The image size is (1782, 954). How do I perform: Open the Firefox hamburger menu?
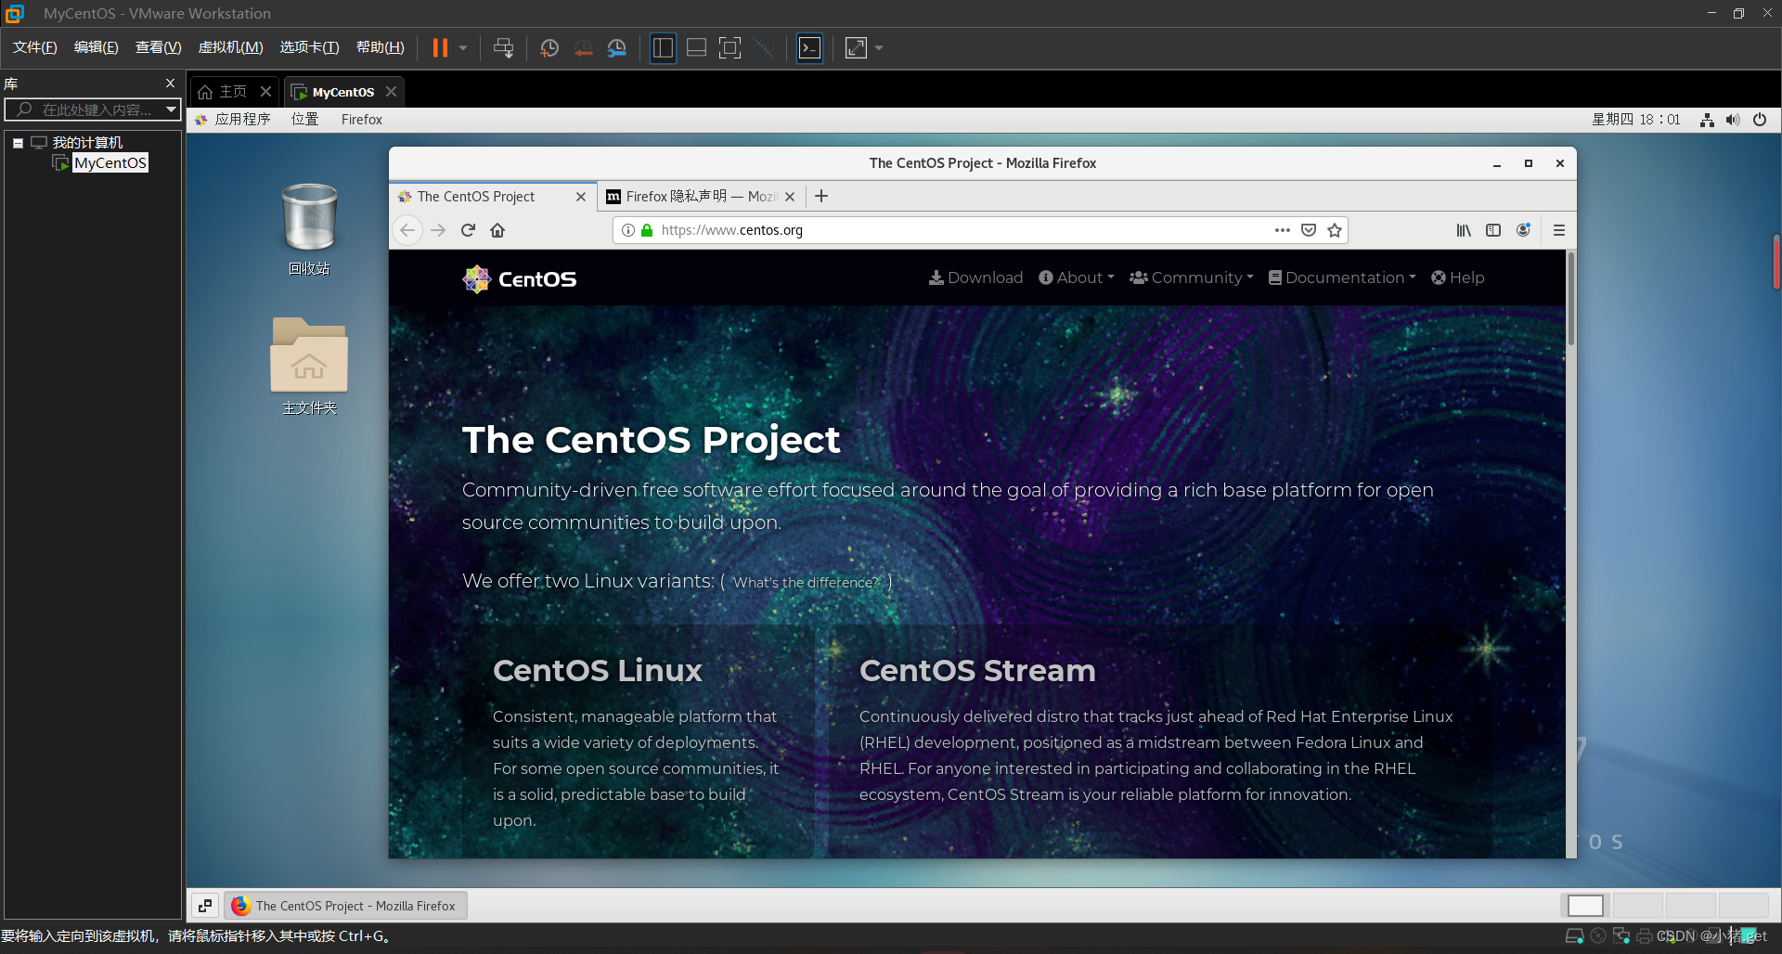(1559, 230)
